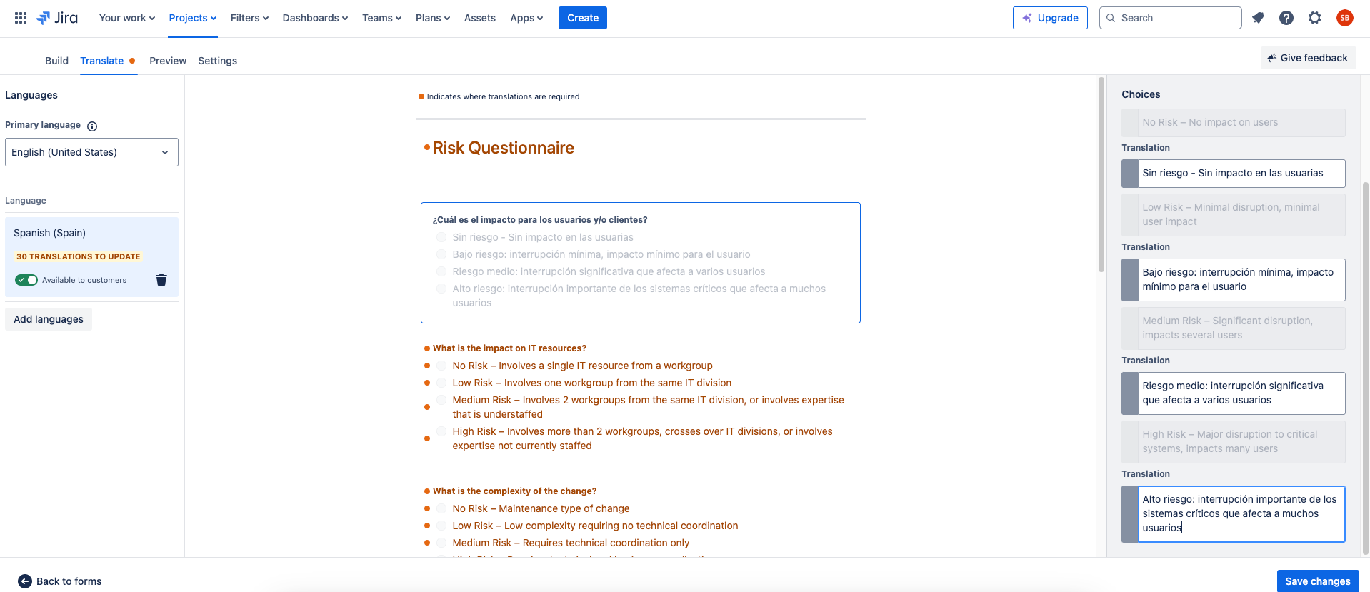Open the help question mark icon
This screenshot has height=592, width=1370.
1286,18
